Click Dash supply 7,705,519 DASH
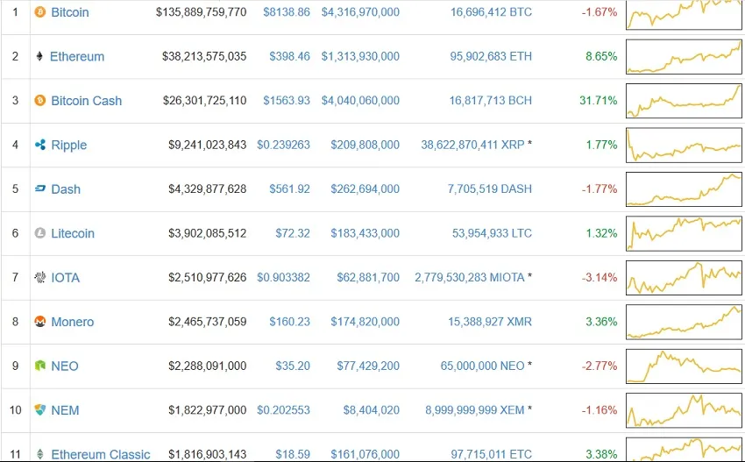Screen dimensions: 745x462 [x=489, y=188]
